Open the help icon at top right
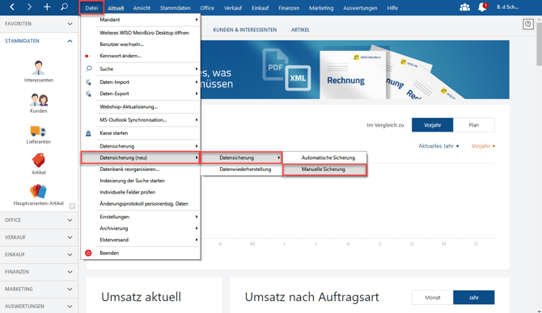542x313 pixels. [x=527, y=24]
